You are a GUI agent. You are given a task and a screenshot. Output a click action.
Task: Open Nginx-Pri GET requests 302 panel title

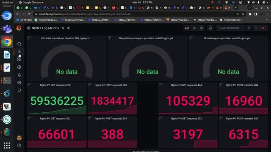pyautogui.click(x=186, y=118)
